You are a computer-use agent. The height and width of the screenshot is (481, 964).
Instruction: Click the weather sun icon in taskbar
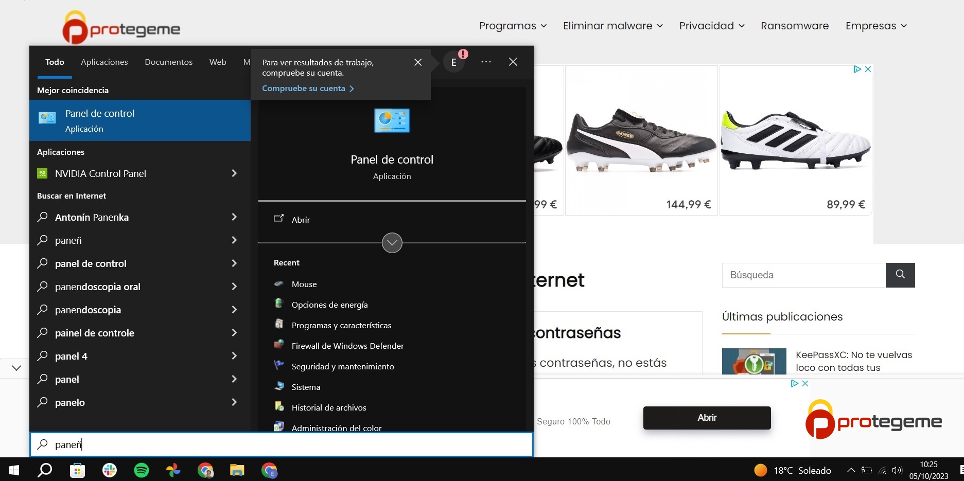[x=760, y=470]
